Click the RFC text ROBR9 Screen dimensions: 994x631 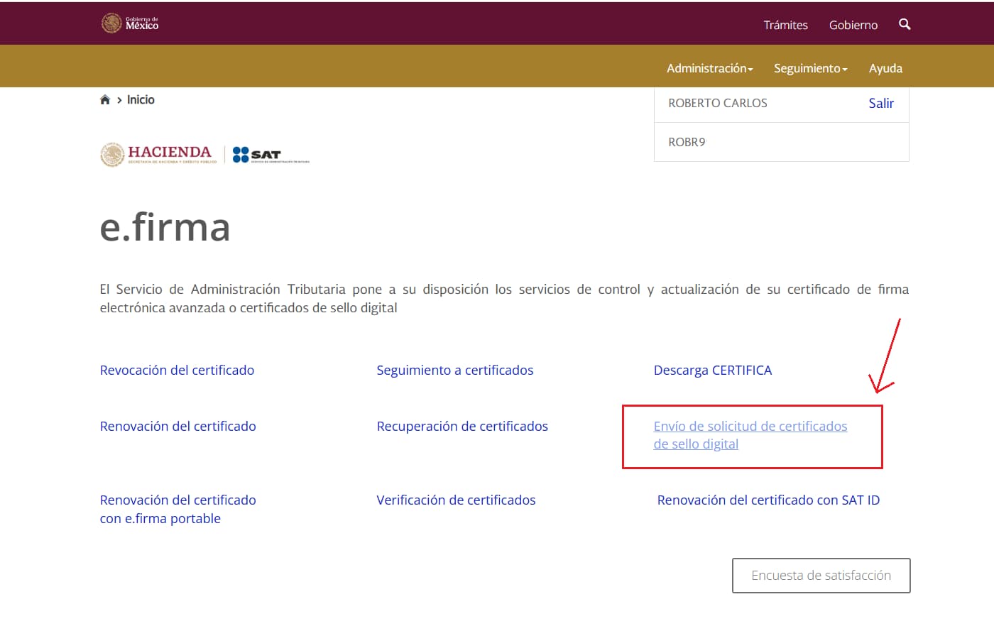click(687, 143)
